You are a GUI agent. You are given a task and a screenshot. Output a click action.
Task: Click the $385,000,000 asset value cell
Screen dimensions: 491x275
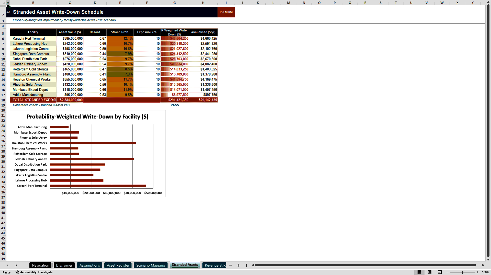coord(70,39)
